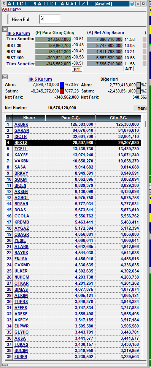The height and width of the screenshot is (368, 151).
Task: Click the Net Alış Hacmi column heading
Action: [x=105, y=32]
